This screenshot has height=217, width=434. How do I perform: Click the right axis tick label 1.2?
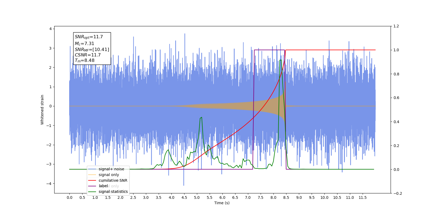coord(396,26)
